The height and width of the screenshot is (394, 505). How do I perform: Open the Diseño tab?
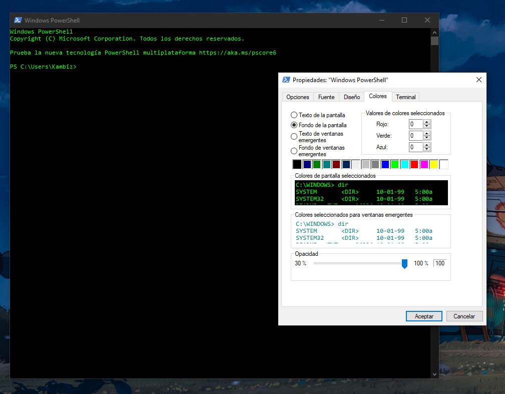[x=351, y=97]
